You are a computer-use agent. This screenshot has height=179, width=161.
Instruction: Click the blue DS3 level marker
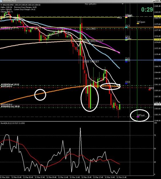click(126, 84)
